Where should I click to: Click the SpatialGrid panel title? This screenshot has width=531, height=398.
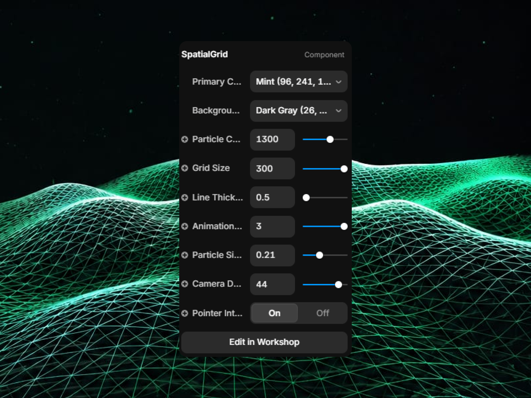click(x=204, y=54)
